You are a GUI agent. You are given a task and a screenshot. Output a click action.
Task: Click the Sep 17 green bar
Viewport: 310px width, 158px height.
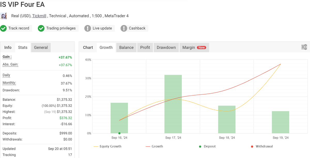[173, 104]
